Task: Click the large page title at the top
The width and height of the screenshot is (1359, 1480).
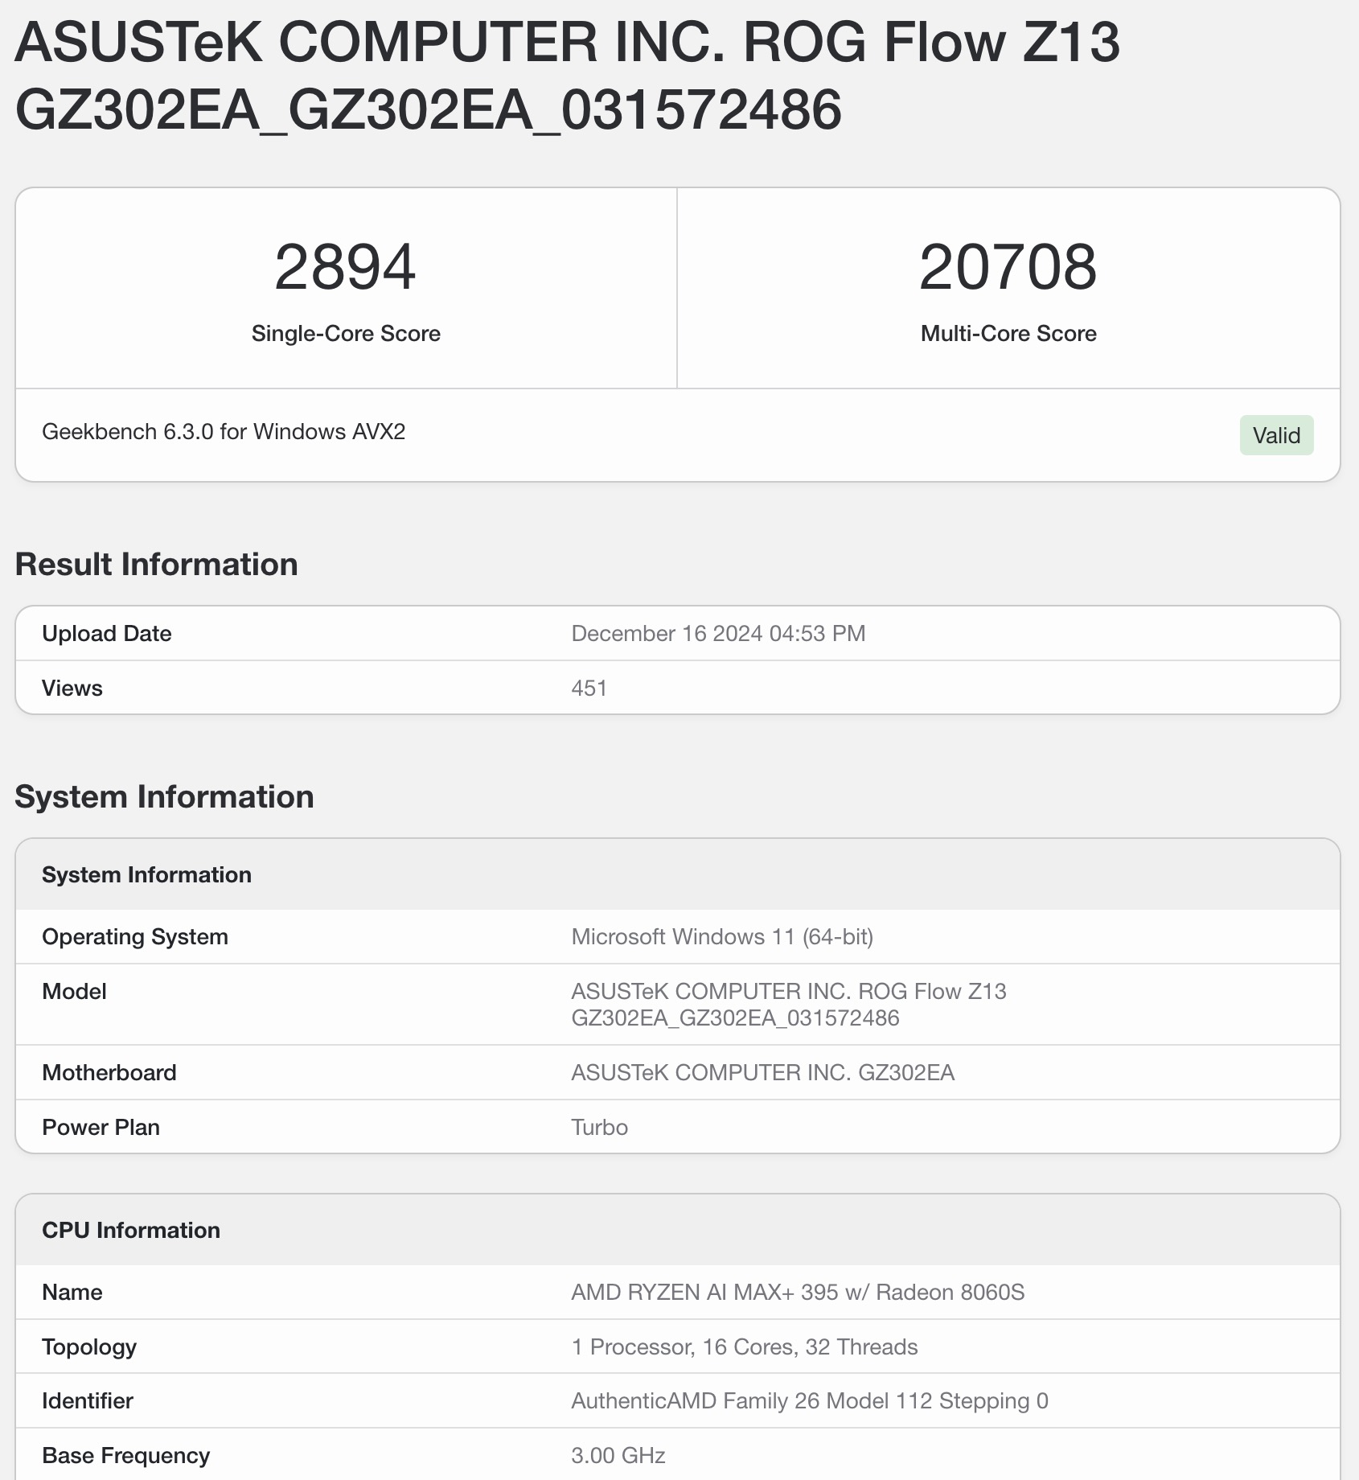Action: [567, 76]
